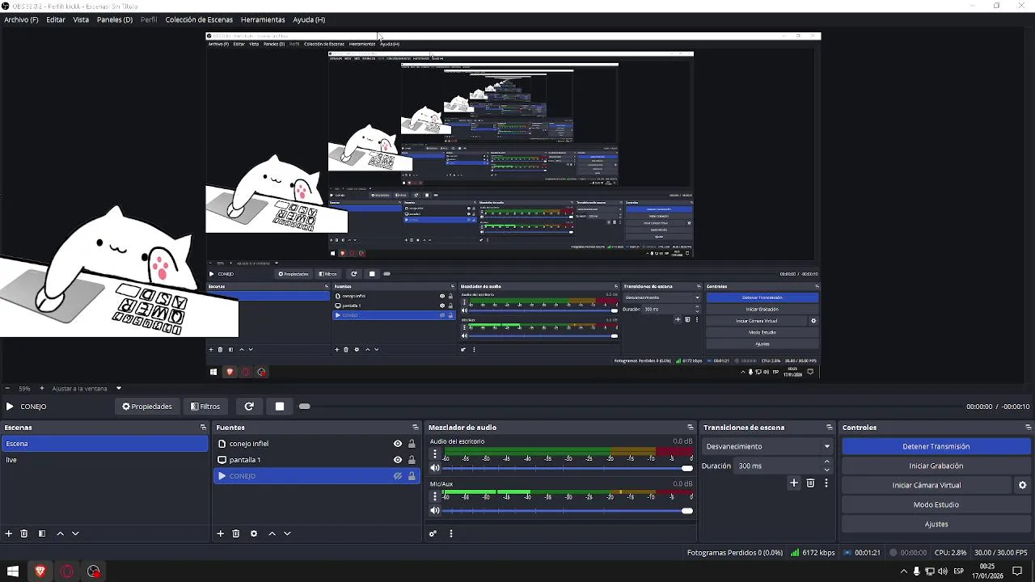Image resolution: width=1035 pixels, height=582 pixels.
Task: Adjust Mic/Aux volume slider handle
Action: coord(687,510)
